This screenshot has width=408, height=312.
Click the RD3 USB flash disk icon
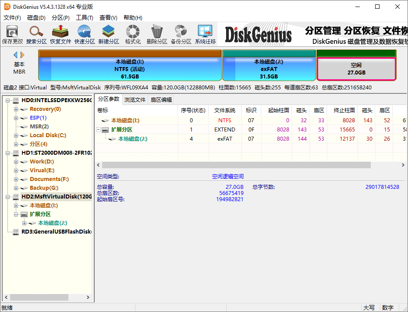point(16,232)
